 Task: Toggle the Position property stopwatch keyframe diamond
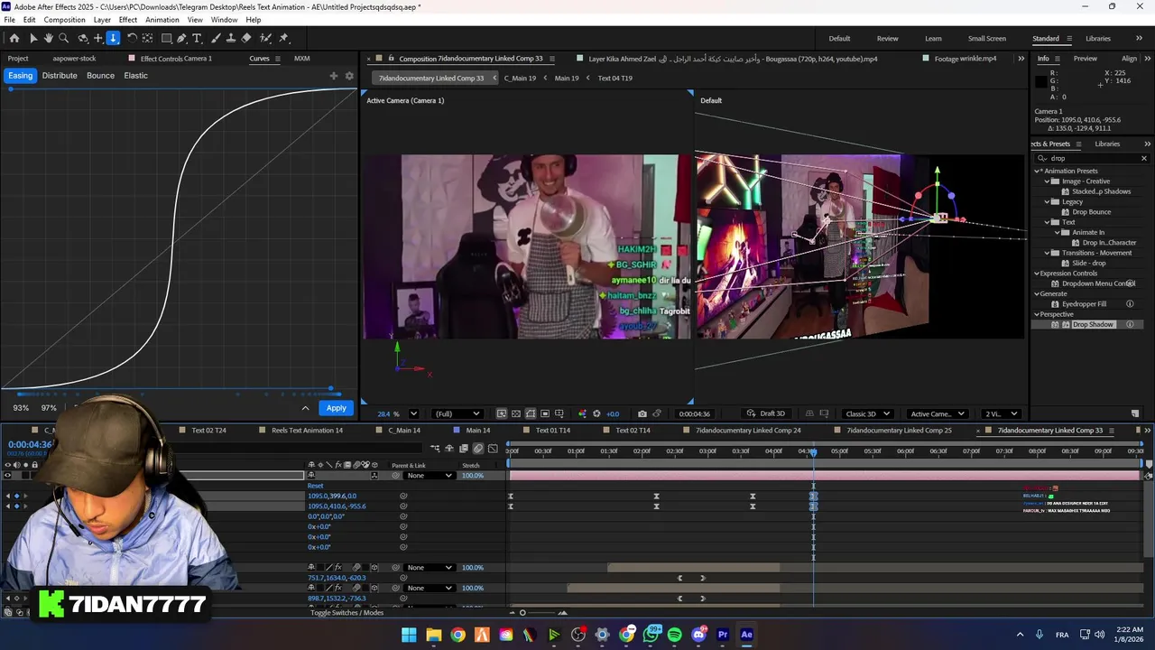point(16,506)
